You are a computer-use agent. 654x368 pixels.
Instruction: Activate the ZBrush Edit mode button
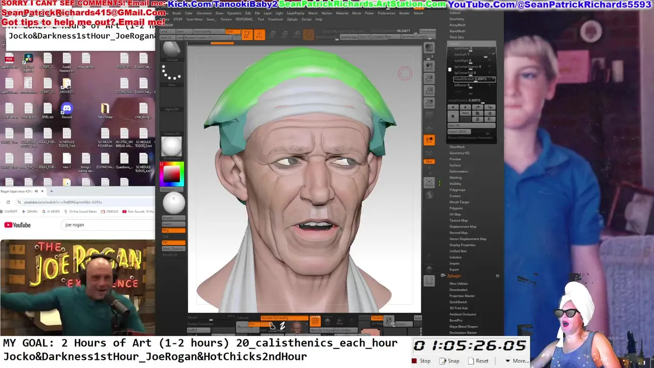point(246,34)
